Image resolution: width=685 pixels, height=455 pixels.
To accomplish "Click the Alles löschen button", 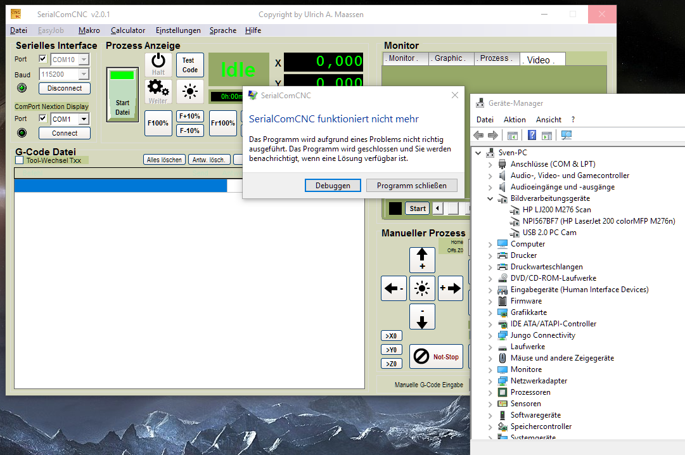I will point(164,160).
